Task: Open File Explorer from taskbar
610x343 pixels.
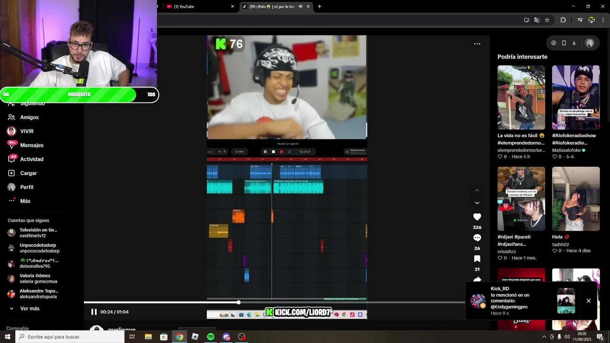Action: [x=148, y=337]
